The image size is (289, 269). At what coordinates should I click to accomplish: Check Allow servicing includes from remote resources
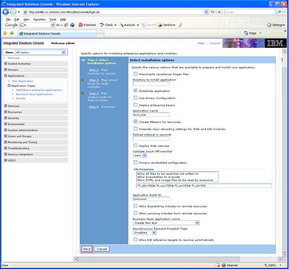[x=135, y=213]
